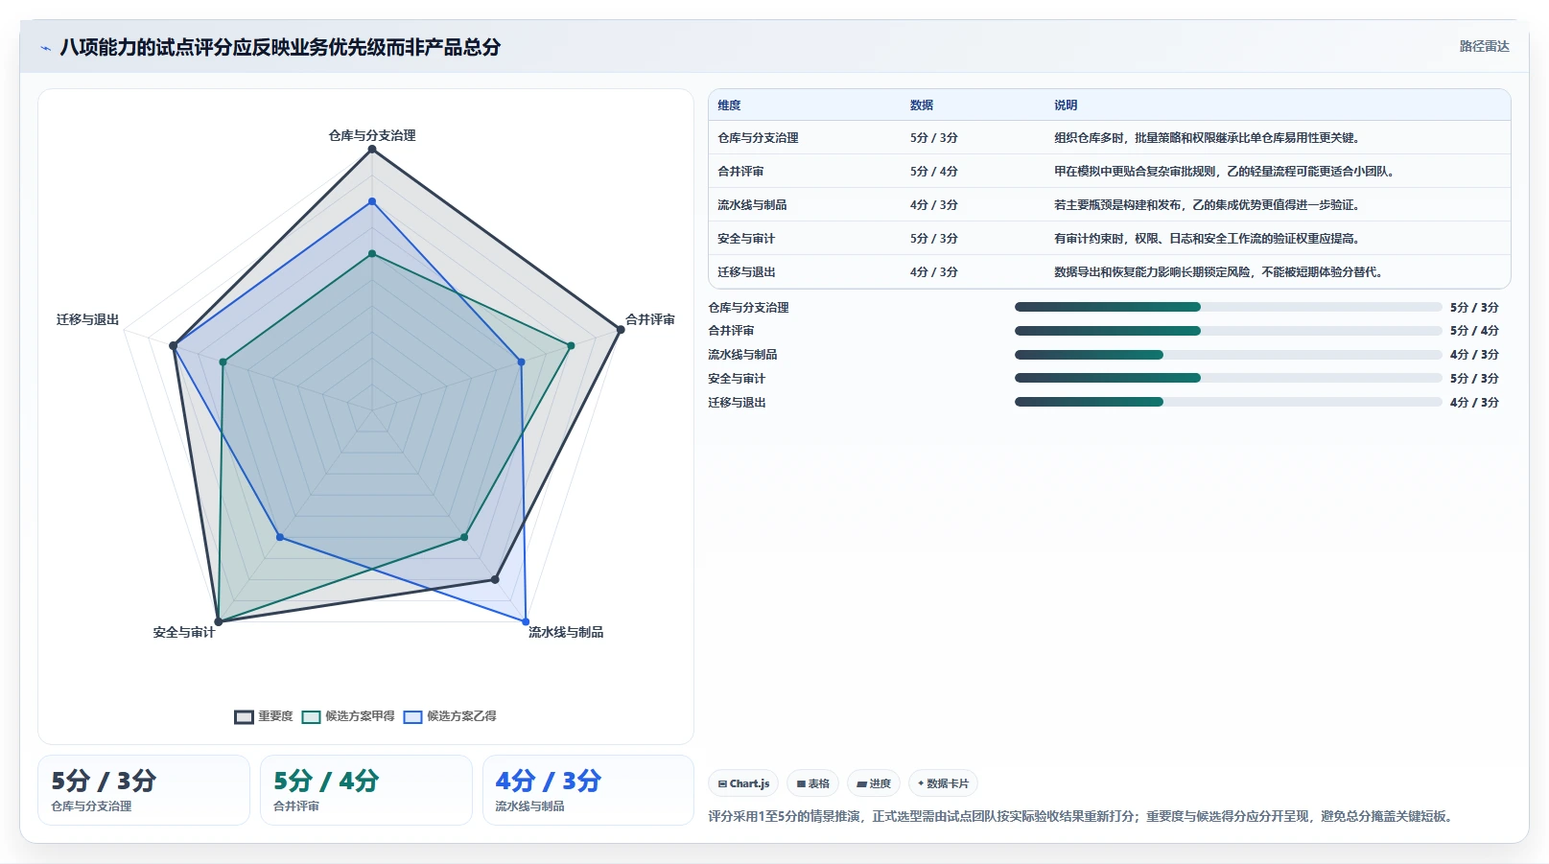1549x864 pixels.
Task: Click the 数据 column header
Action: (922, 105)
